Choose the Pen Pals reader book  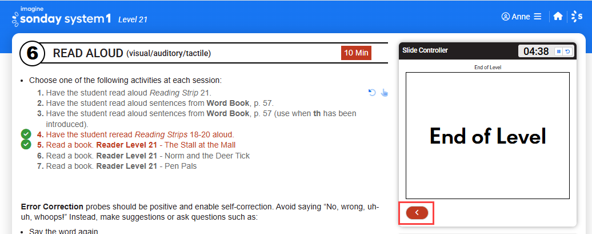117,165
